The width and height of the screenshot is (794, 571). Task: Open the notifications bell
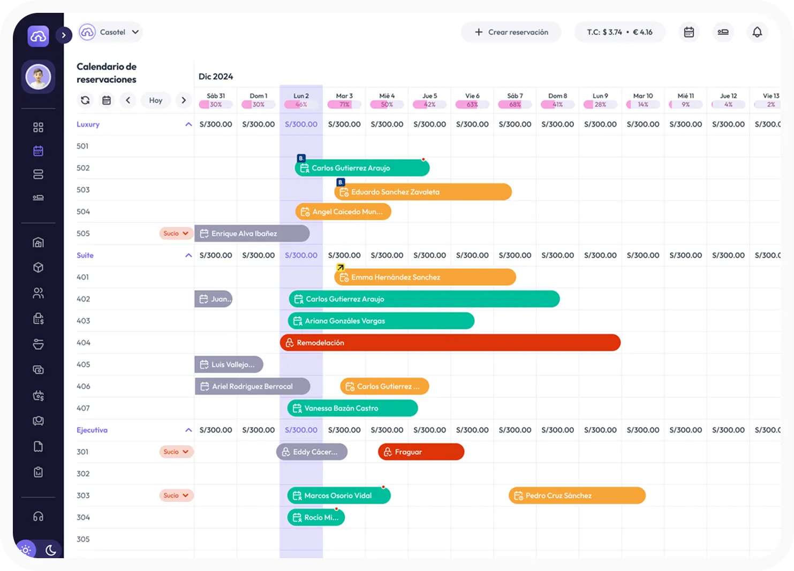[757, 32]
